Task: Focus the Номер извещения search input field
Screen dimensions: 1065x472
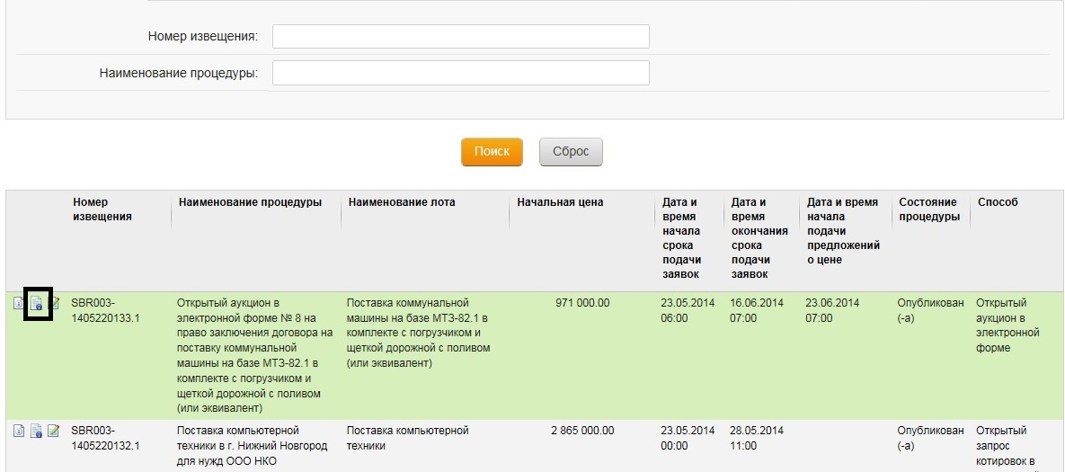Action: click(x=460, y=36)
